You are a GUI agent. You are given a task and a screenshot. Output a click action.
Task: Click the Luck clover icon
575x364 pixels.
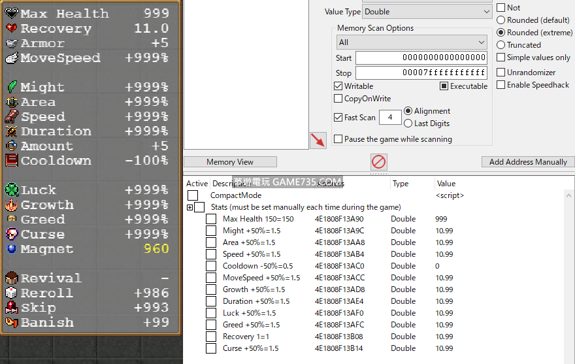12,190
